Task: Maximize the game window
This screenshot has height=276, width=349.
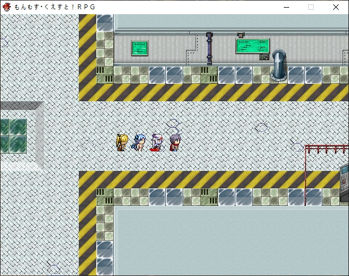Action: (x=311, y=7)
